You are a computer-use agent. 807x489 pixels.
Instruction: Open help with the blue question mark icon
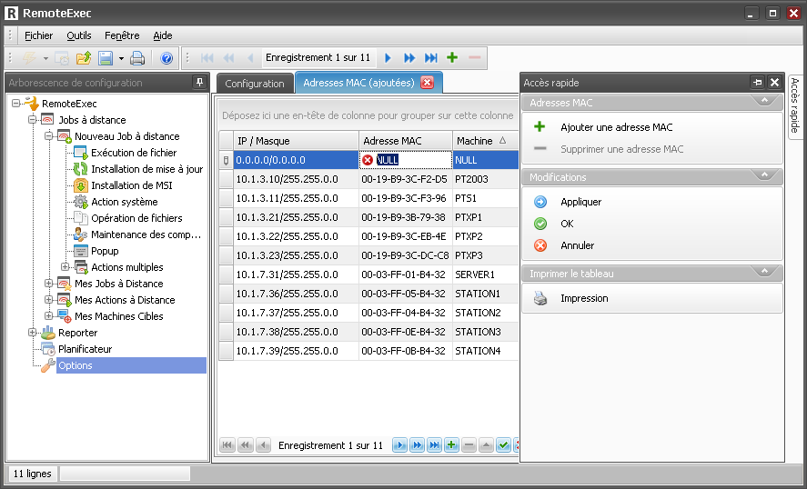click(166, 58)
